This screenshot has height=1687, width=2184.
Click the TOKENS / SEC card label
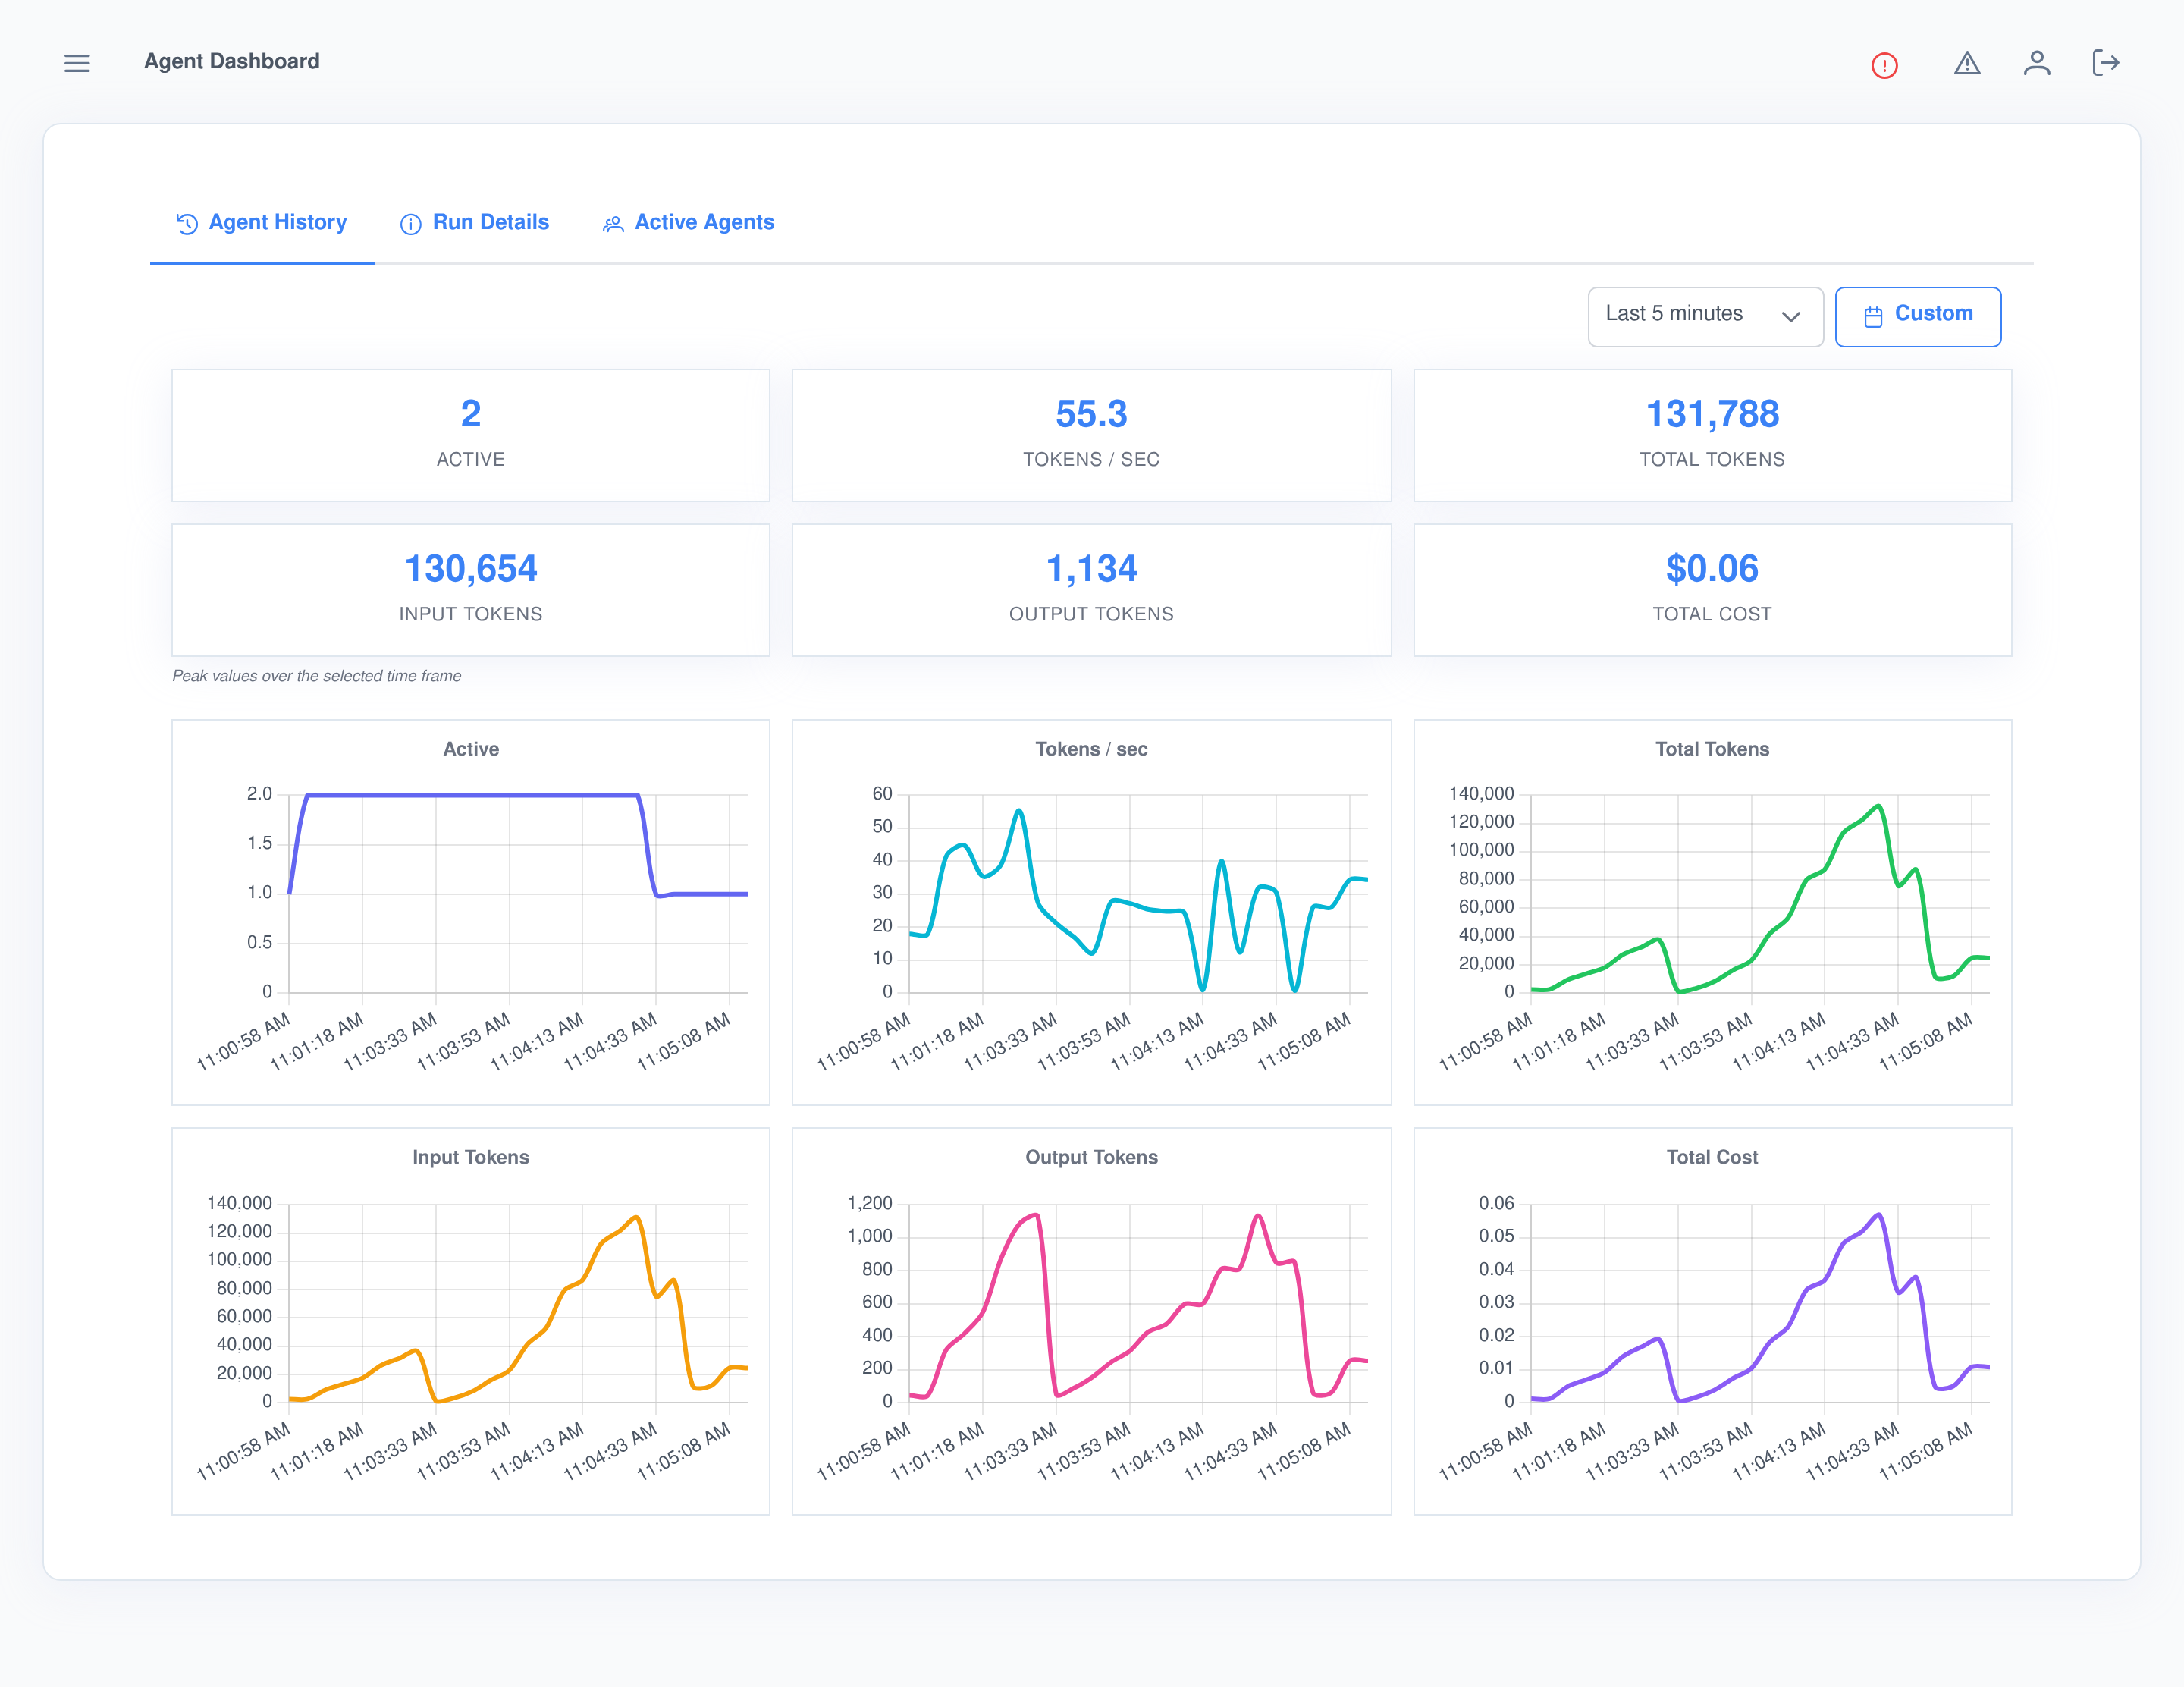click(x=1091, y=459)
